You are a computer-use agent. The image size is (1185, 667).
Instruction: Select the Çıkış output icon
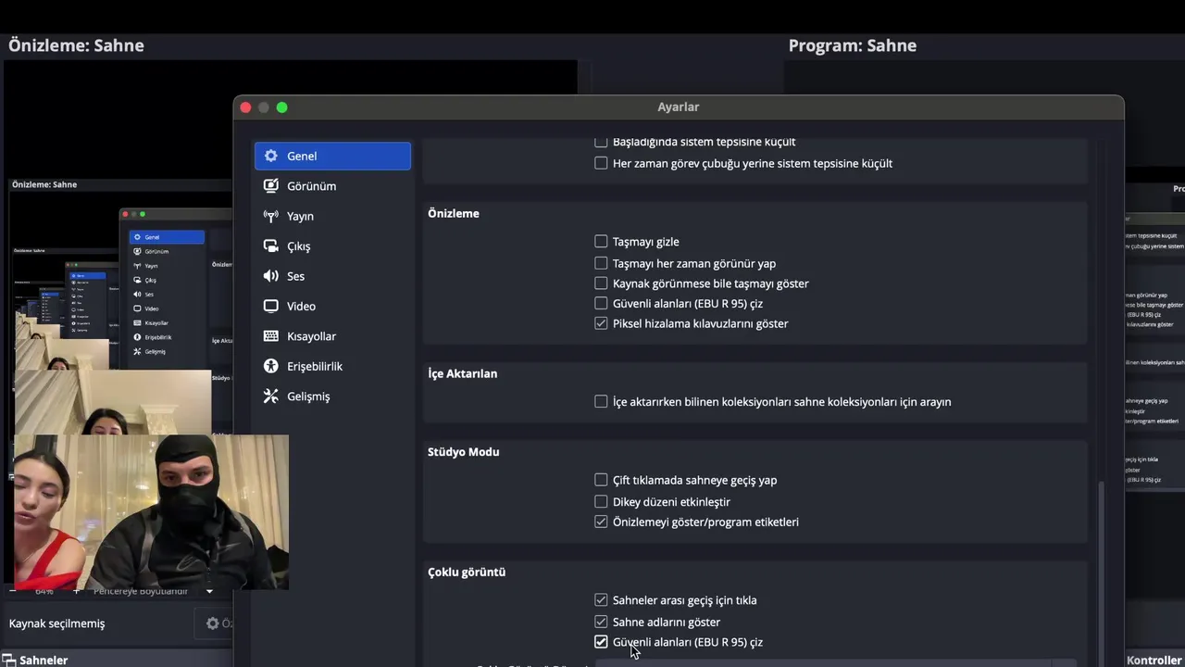tap(271, 246)
